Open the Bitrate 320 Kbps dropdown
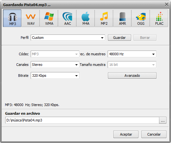The image size is (171, 143). pyautogui.click(x=55, y=76)
